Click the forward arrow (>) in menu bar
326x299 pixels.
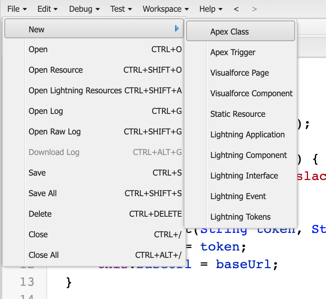tap(254, 9)
